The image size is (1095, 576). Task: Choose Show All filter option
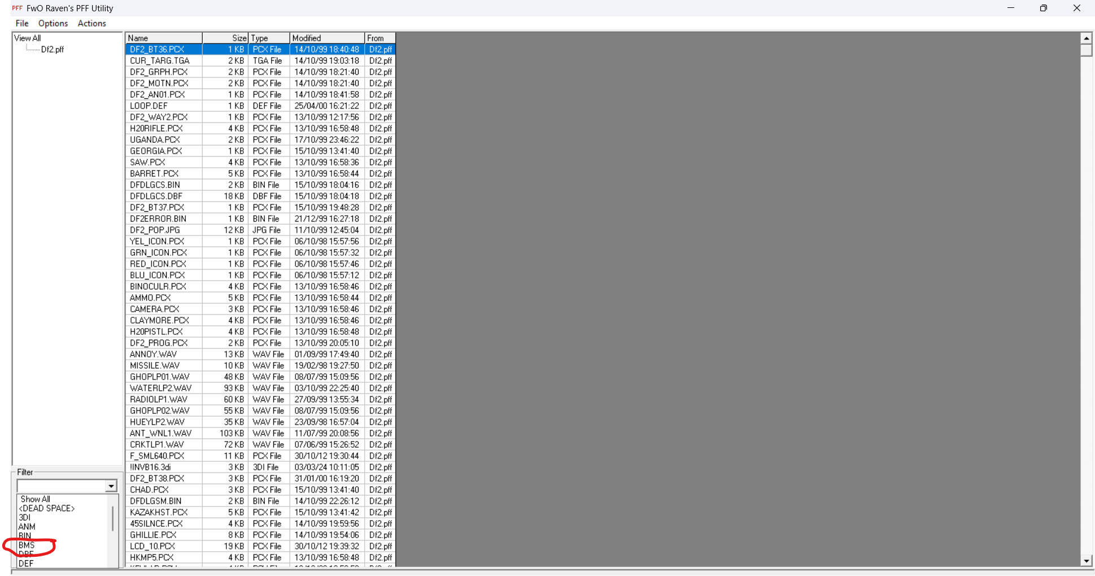(x=35, y=499)
